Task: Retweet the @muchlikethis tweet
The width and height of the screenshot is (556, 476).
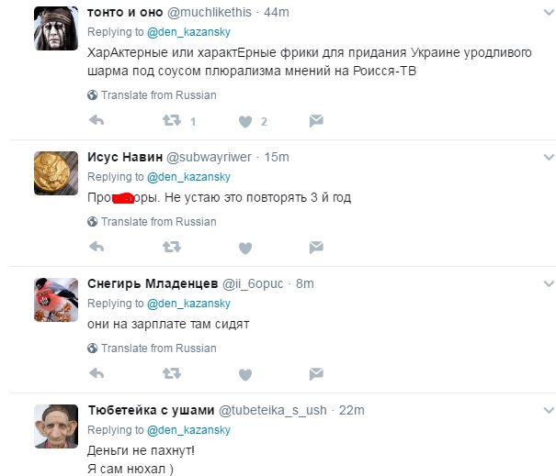Action: tap(172, 121)
